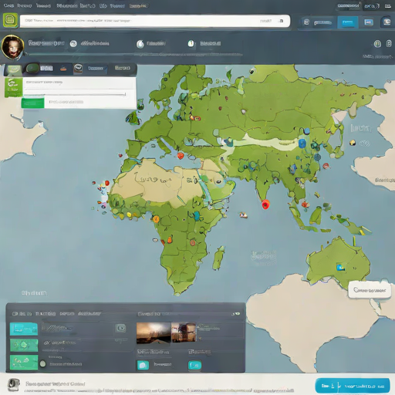The height and width of the screenshot is (395, 395).
Task: Click the red marker in the Mediterranean Sea
Action: 181,156
